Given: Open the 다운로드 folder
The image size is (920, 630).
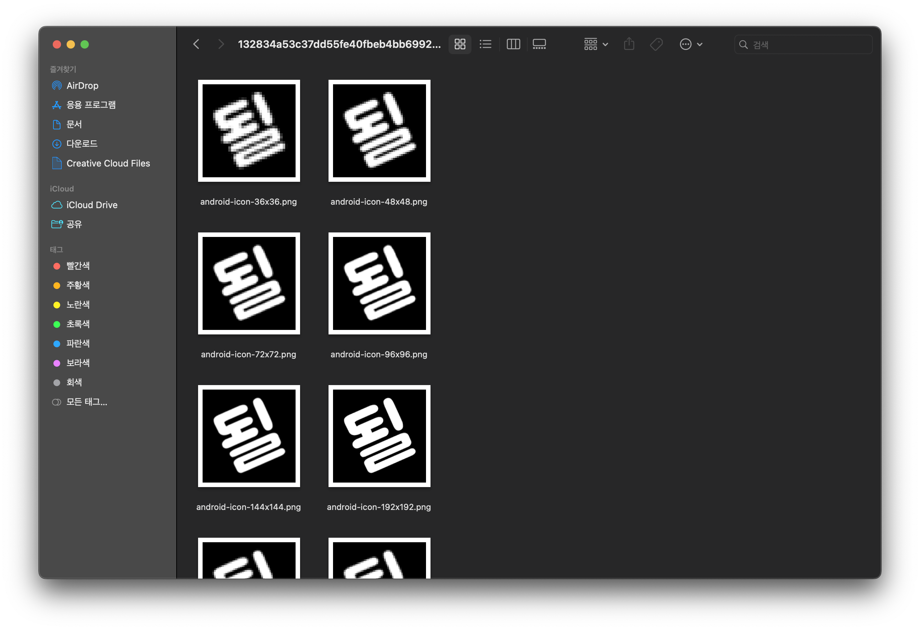Looking at the screenshot, I should tap(82, 144).
